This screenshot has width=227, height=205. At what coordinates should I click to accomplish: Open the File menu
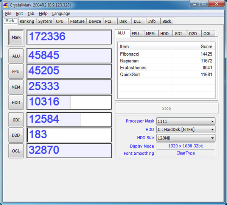pos(8,14)
